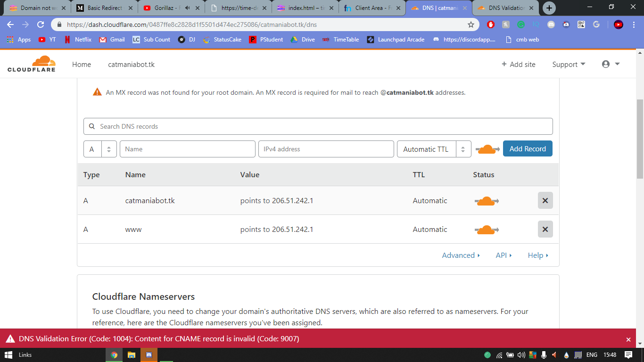
Task: Go to Cloudflare Home
Action: coord(82,65)
